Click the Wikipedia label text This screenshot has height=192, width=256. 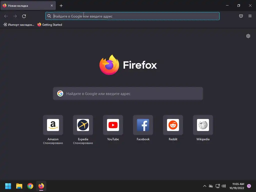point(203,139)
